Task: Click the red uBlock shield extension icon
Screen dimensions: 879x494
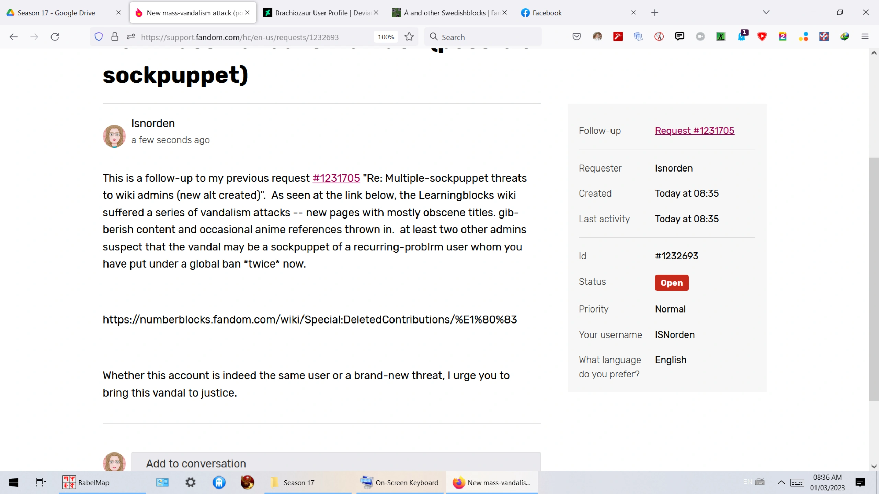Action: click(762, 37)
